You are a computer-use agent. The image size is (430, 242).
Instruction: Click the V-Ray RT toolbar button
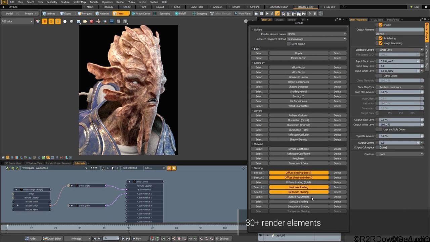click(x=294, y=13)
